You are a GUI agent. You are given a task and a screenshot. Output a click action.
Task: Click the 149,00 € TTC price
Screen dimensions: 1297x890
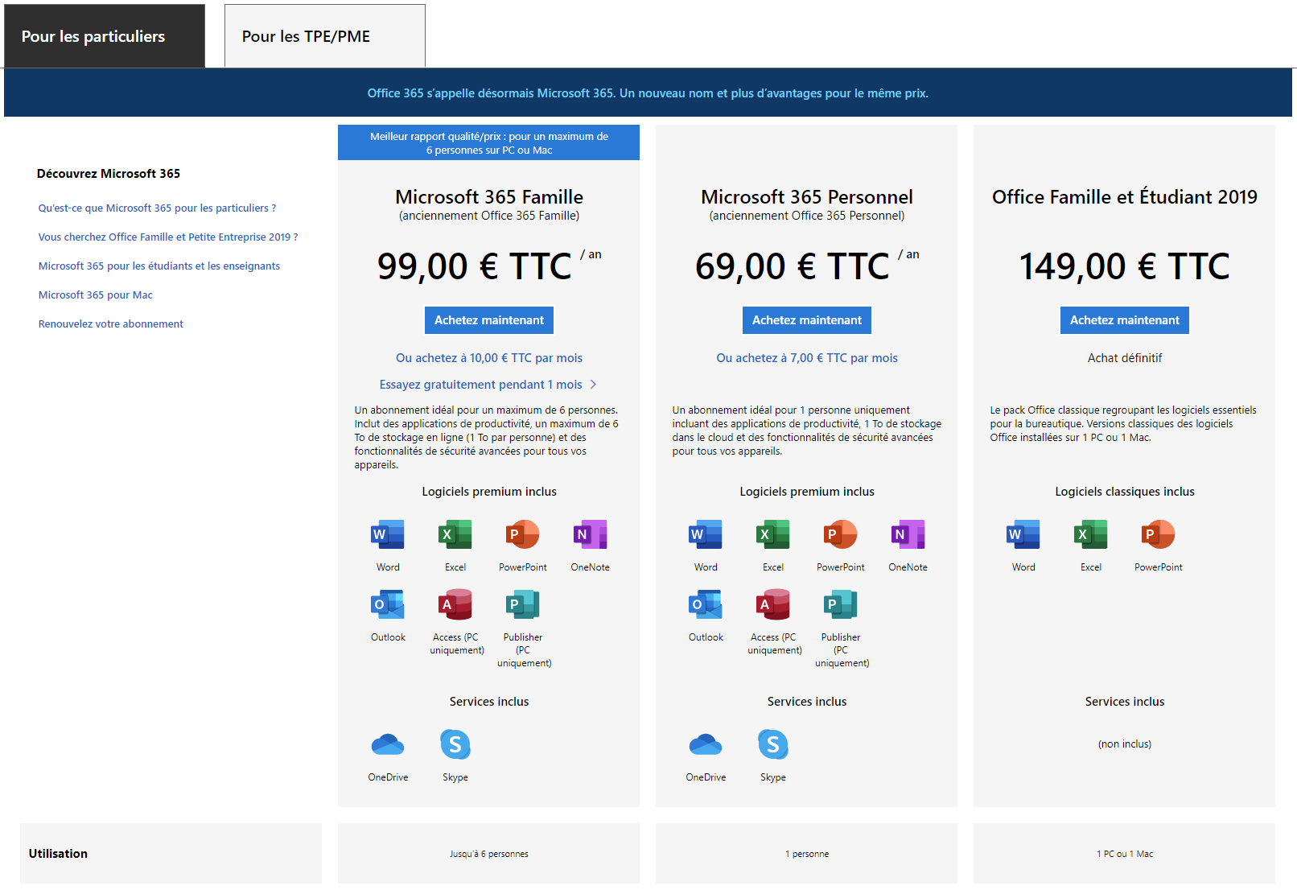(x=1125, y=266)
